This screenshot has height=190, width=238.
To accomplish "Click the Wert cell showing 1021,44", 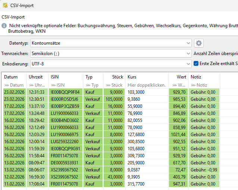I will [178, 135].
